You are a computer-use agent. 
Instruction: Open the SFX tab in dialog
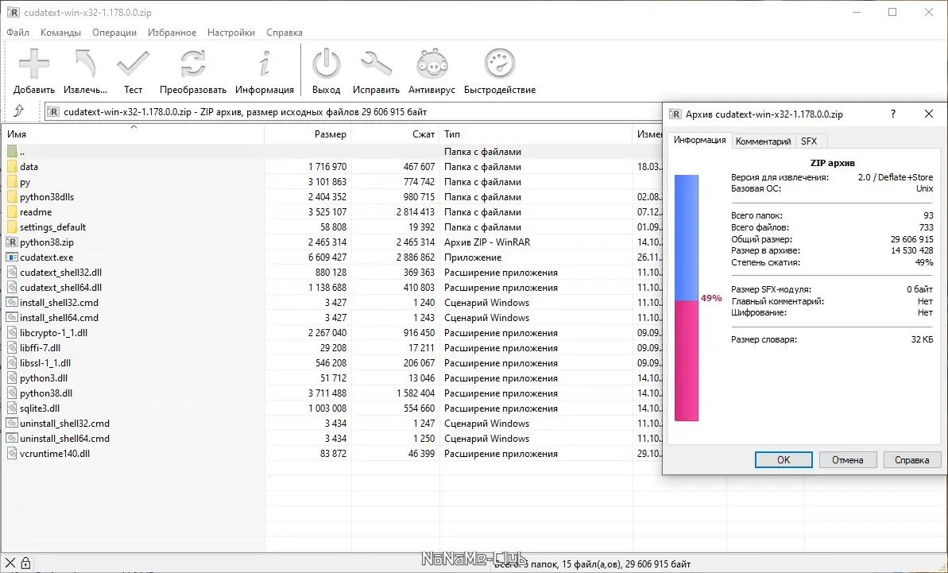pyautogui.click(x=810, y=141)
